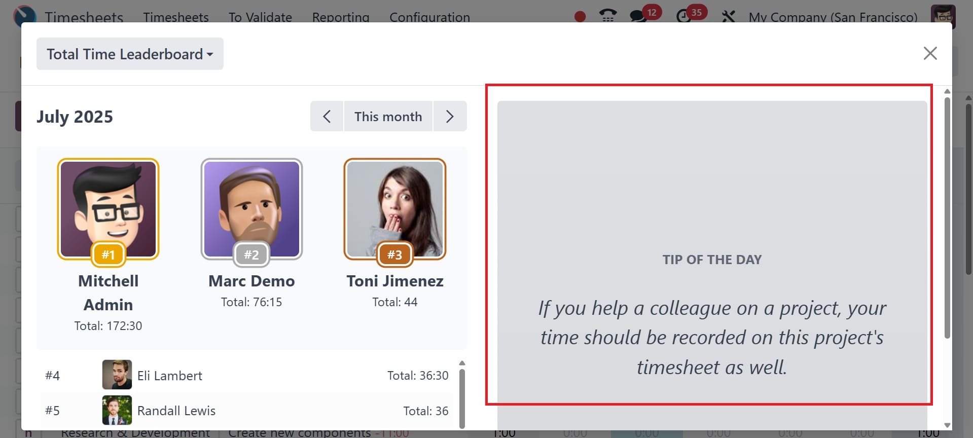The width and height of the screenshot is (973, 438).
Task: Open the activities clock icon
Action: coord(683,17)
